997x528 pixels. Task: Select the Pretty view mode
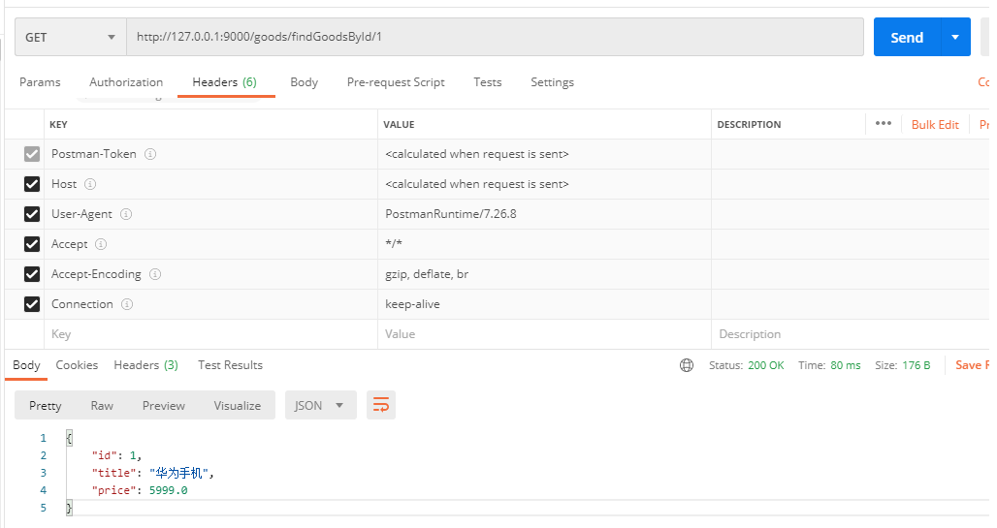coord(46,405)
